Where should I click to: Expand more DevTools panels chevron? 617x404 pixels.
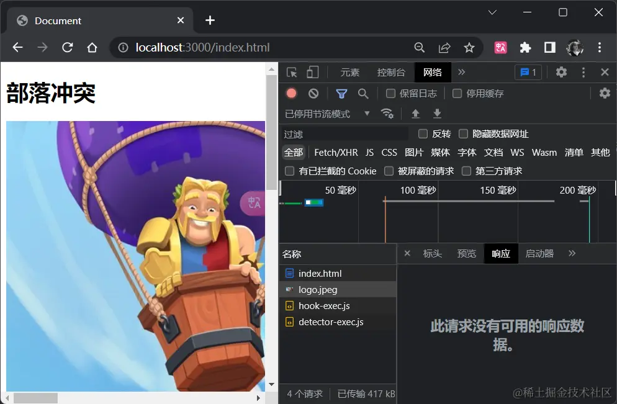click(x=462, y=72)
